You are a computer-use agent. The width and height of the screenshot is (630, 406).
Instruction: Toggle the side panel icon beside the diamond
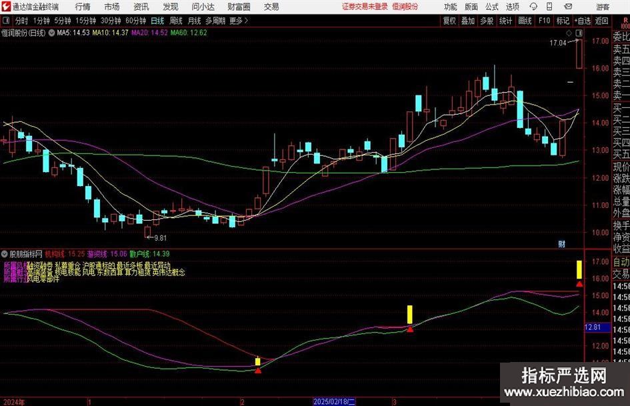point(579,33)
